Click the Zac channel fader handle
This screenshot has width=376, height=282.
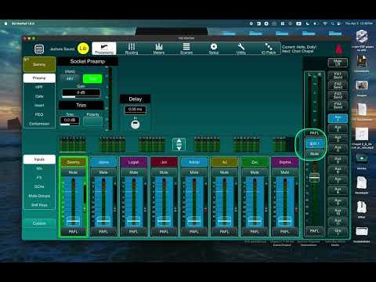pyautogui.click(x=255, y=222)
